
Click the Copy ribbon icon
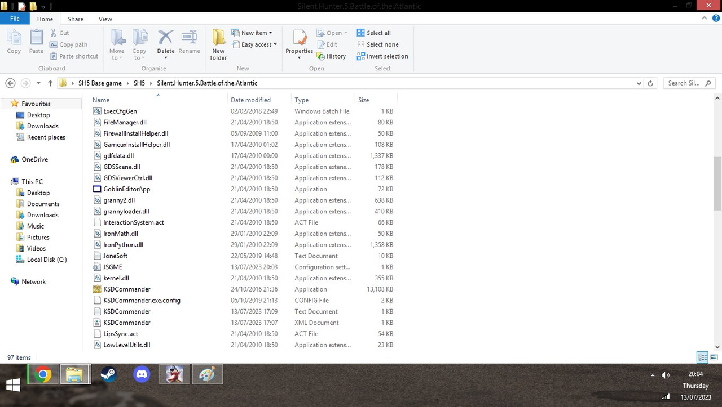pyautogui.click(x=14, y=42)
